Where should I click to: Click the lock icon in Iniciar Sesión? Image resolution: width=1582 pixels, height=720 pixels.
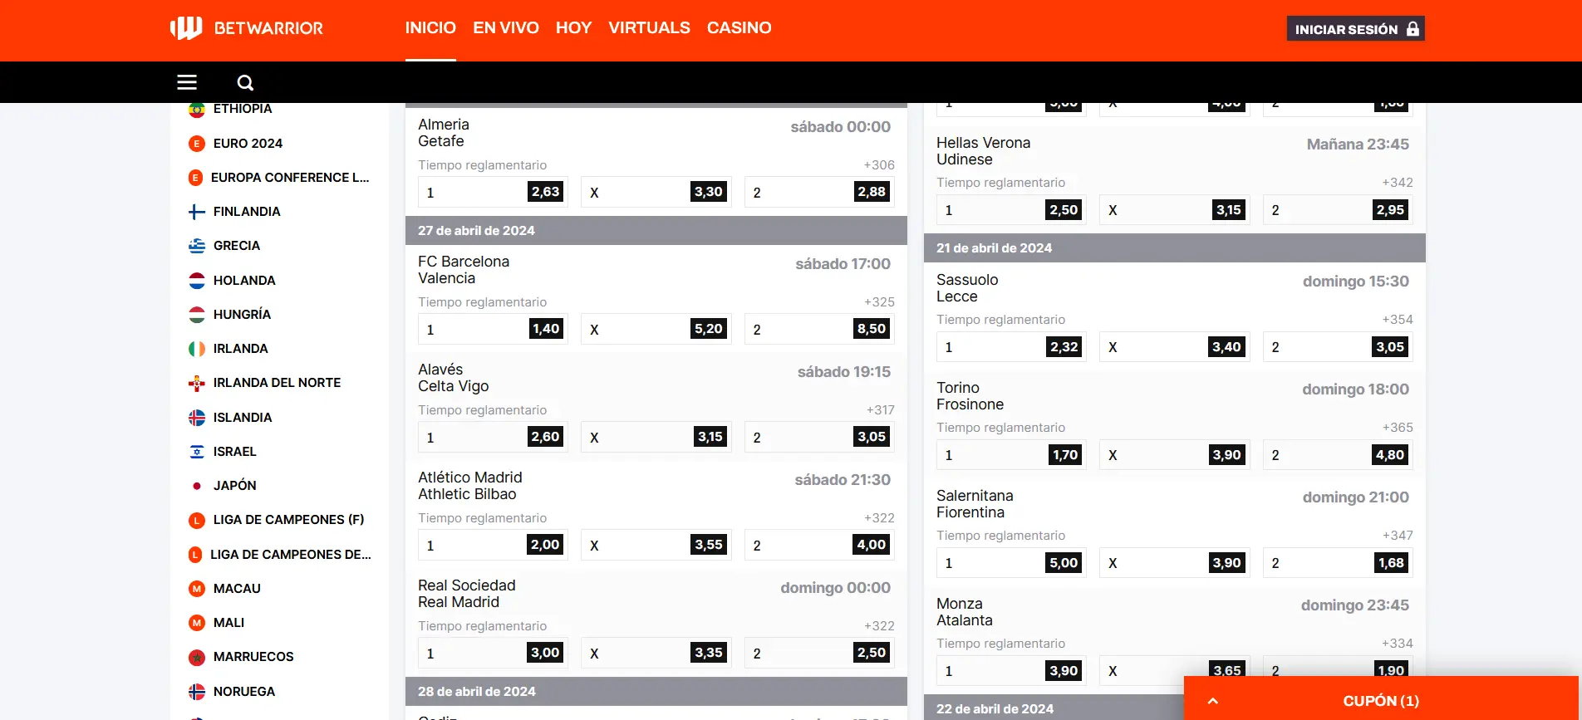click(1412, 29)
